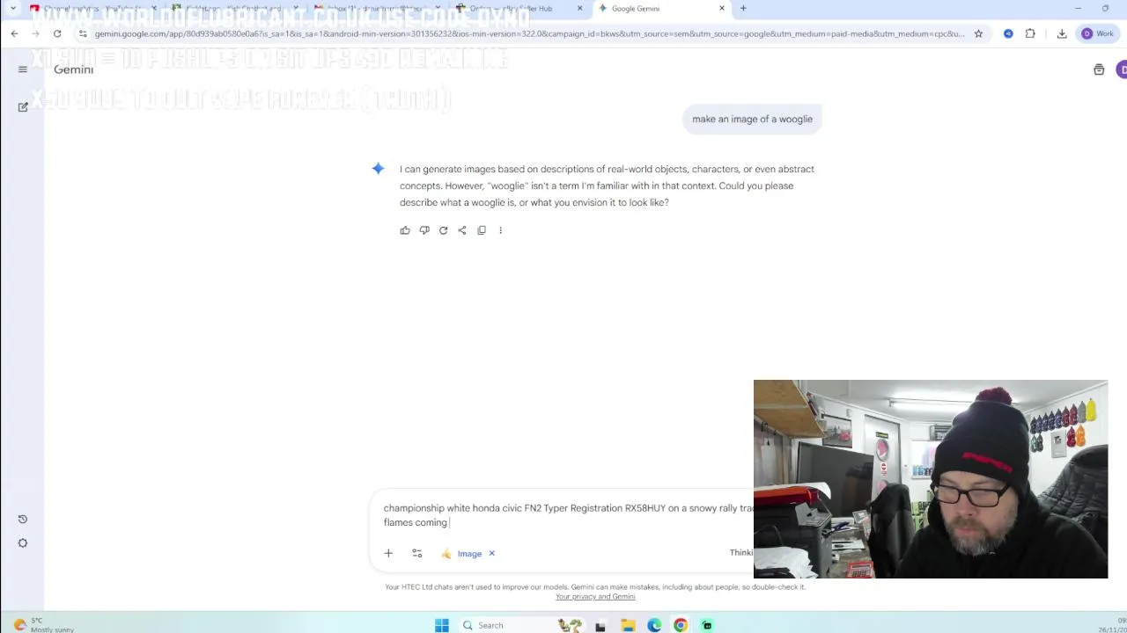The image size is (1127, 633).
Task: Open the Work profile button
Action: coord(1098,33)
